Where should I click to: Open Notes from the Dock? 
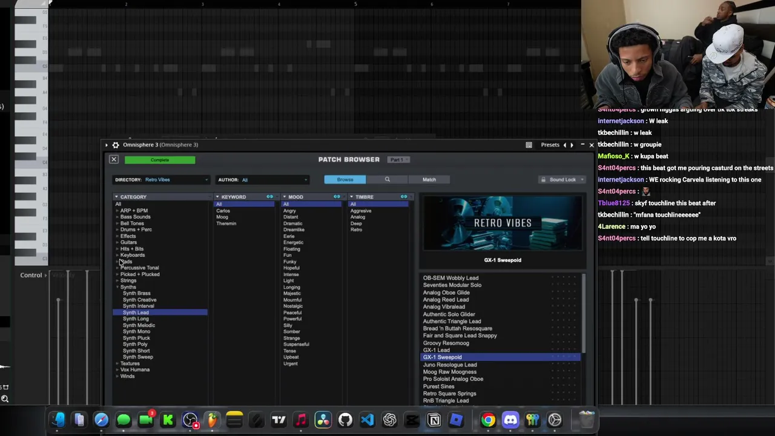(234, 420)
